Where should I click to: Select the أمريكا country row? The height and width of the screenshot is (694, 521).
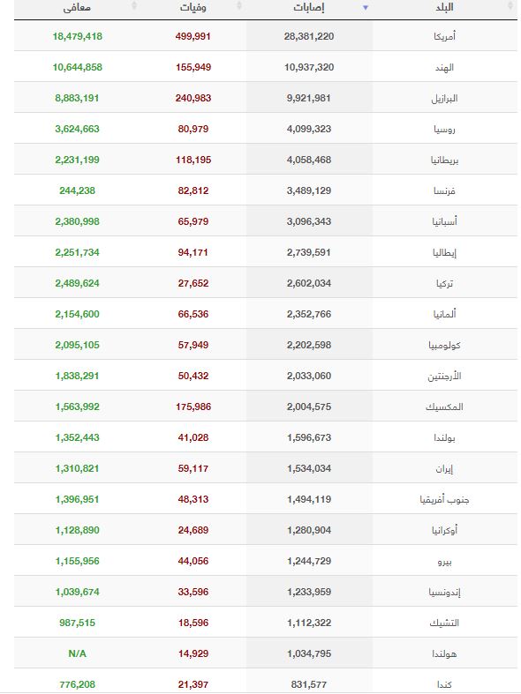[x=266, y=36]
